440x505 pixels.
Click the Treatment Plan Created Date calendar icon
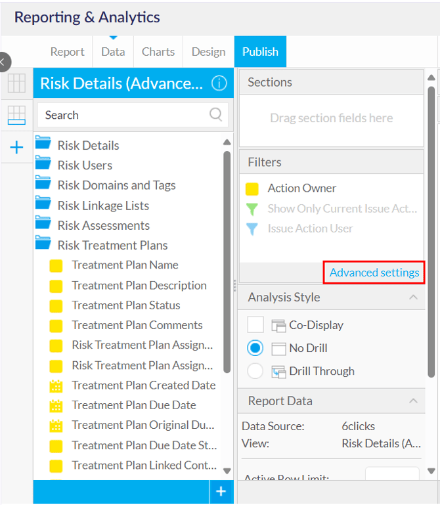tap(56, 385)
